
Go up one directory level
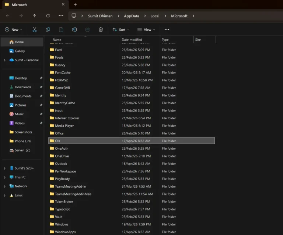click(34, 16)
